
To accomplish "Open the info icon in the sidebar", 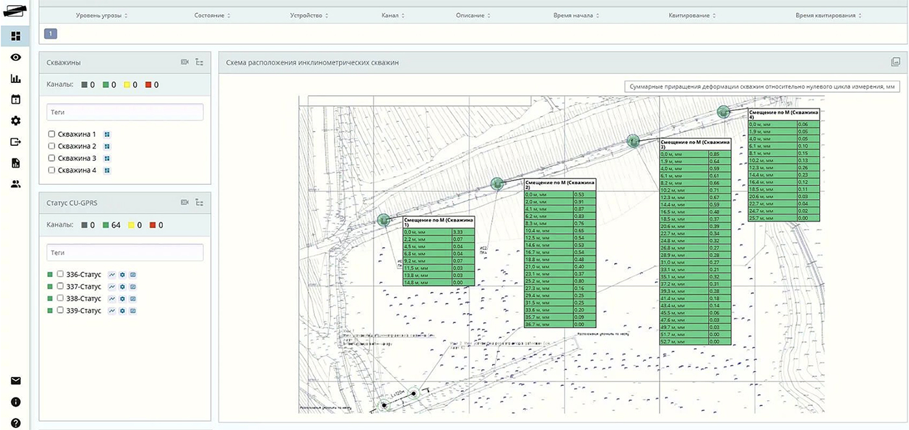I will 16,402.
